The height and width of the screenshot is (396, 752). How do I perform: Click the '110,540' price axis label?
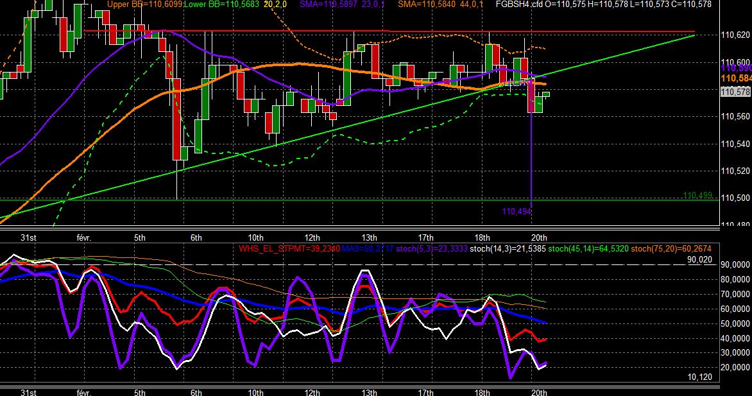click(x=736, y=144)
